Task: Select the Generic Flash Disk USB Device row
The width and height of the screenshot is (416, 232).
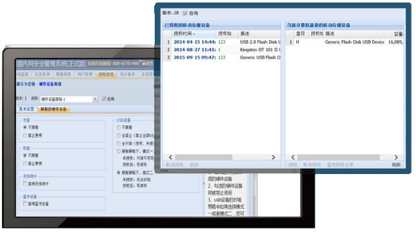Action: click(345, 42)
